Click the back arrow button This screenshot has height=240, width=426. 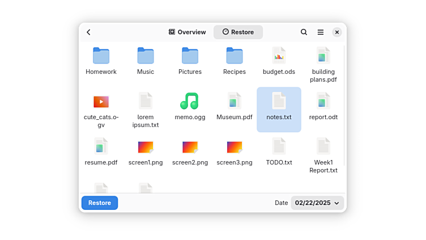pos(88,32)
